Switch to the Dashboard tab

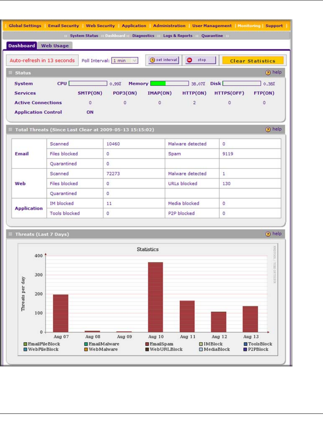coord(21,46)
